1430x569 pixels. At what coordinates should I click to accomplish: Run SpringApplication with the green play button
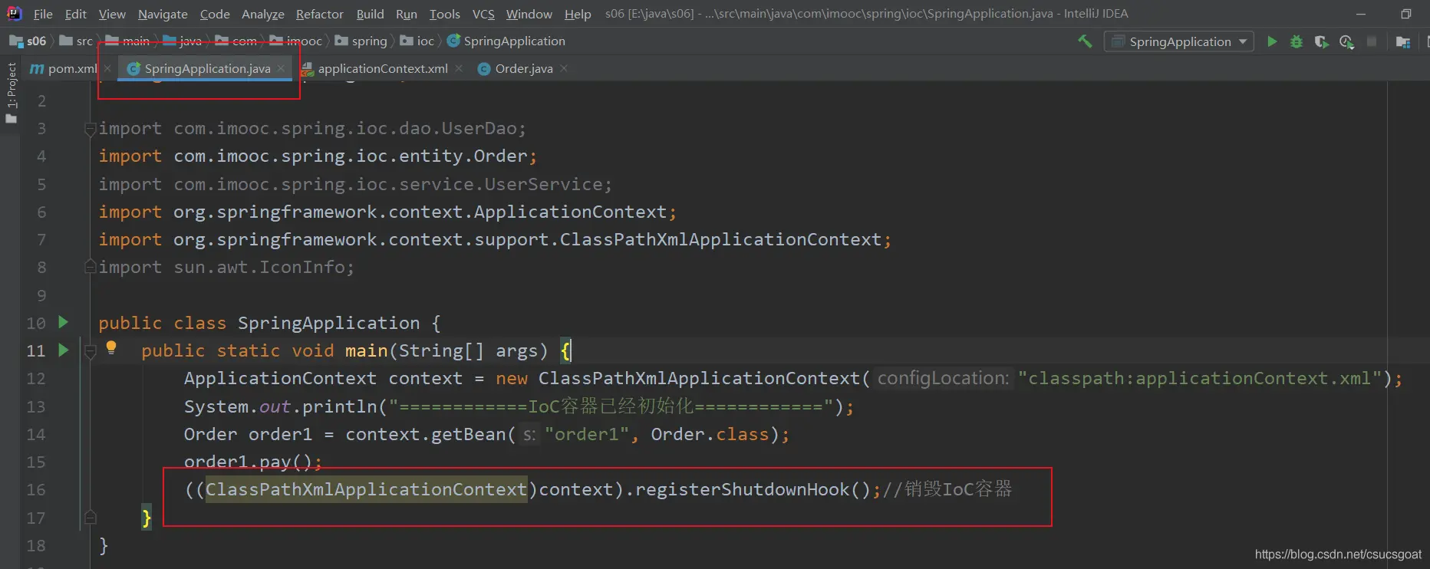tap(1272, 41)
